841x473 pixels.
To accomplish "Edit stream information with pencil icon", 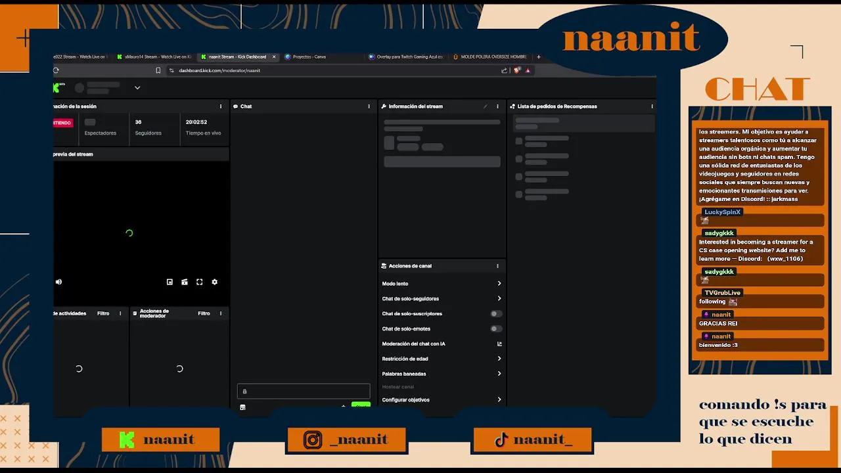I will click(x=486, y=106).
